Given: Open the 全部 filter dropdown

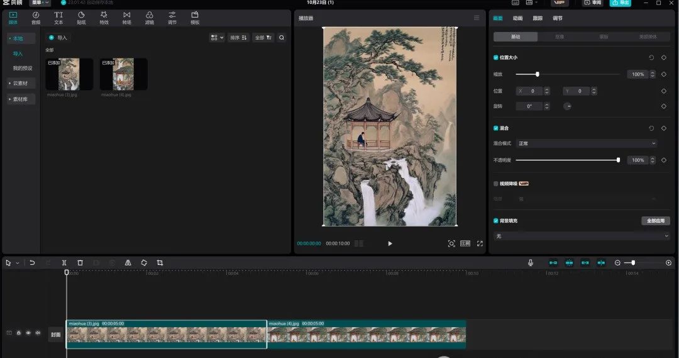Looking at the screenshot, I should click(263, 38).
